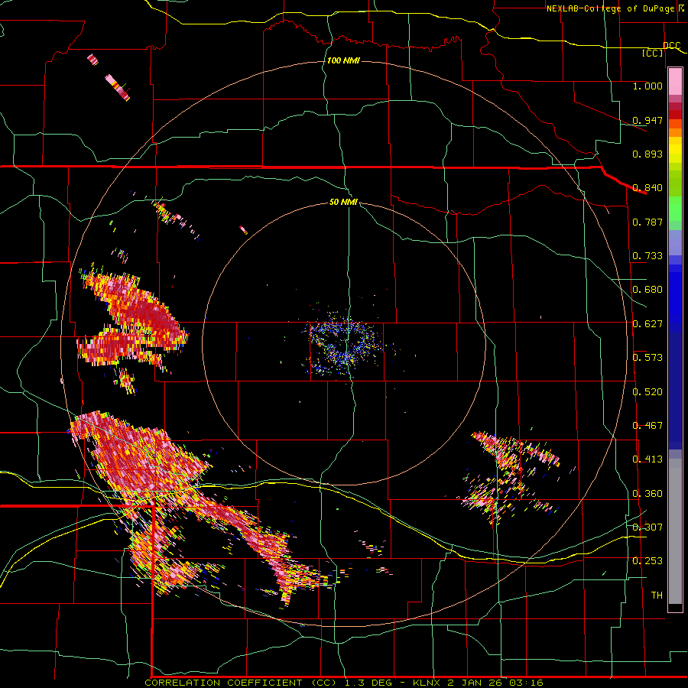This screenshot has height=688, width=688.
Task: Click the 0.573 scale value
Action: pyautogui.click(x=647, y=358)
